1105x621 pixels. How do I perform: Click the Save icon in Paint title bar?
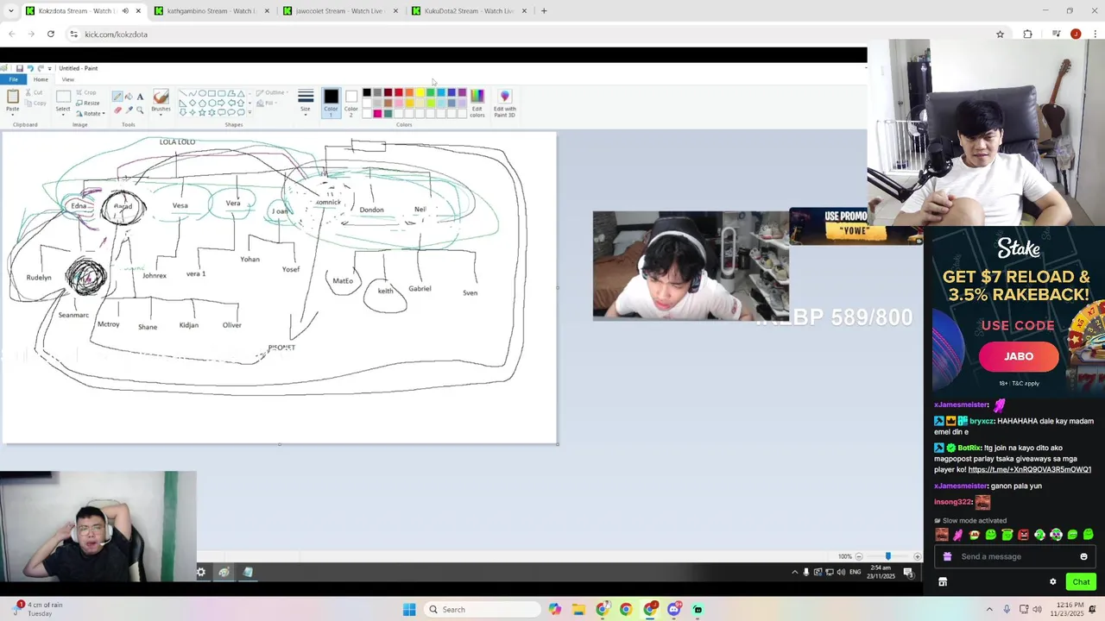20,68
